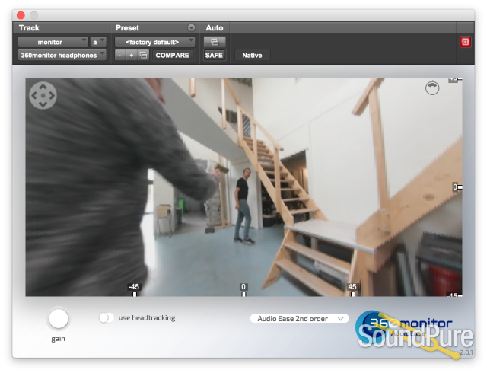The height and width of the screenshot is (373, 487).
Task: Open the insert position 'a' selector
Action: [x=98, y=42]
